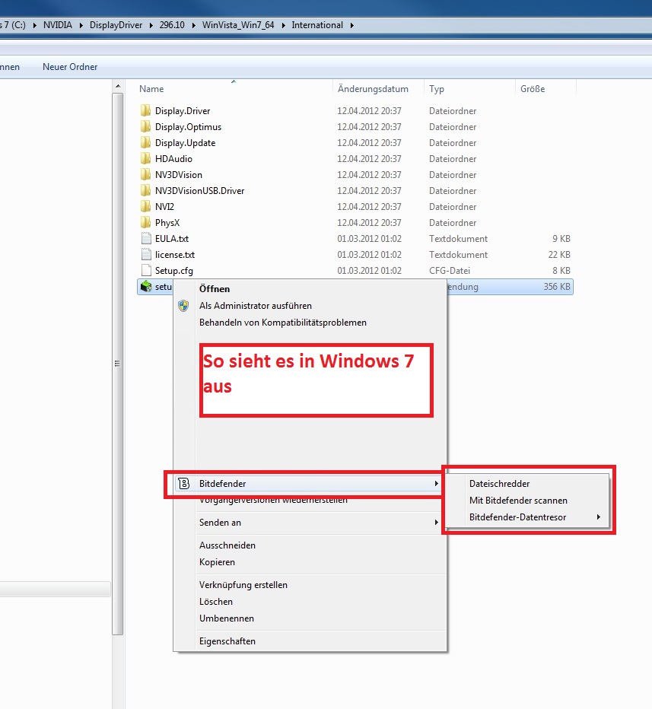Click International in the address bar
This screenshot has height=709, width=652.
(x=317, y=25)
